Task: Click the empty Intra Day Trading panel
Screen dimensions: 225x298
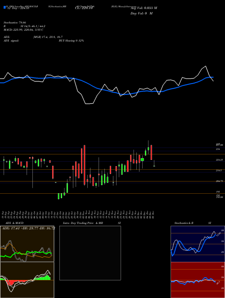Action: coord(90,253)
